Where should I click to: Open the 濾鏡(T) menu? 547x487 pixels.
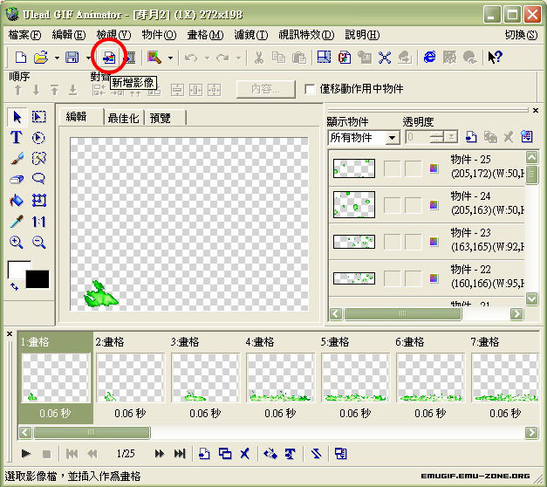251,35
